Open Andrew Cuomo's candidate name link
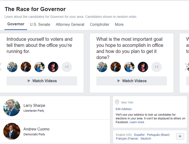Image resolution: width=189 pixels, height=144 pixels. [36, 129]
